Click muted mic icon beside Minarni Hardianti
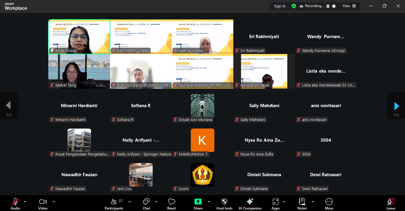 click(x=52, y=120)
